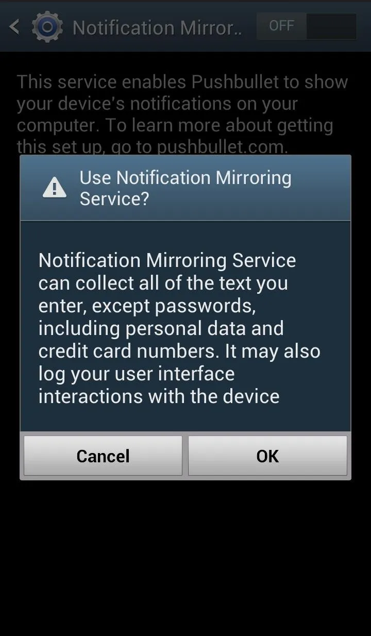Tap the settings gear icon
The height and width of the screenshot is (636, 371).
[x=47, y=26]
